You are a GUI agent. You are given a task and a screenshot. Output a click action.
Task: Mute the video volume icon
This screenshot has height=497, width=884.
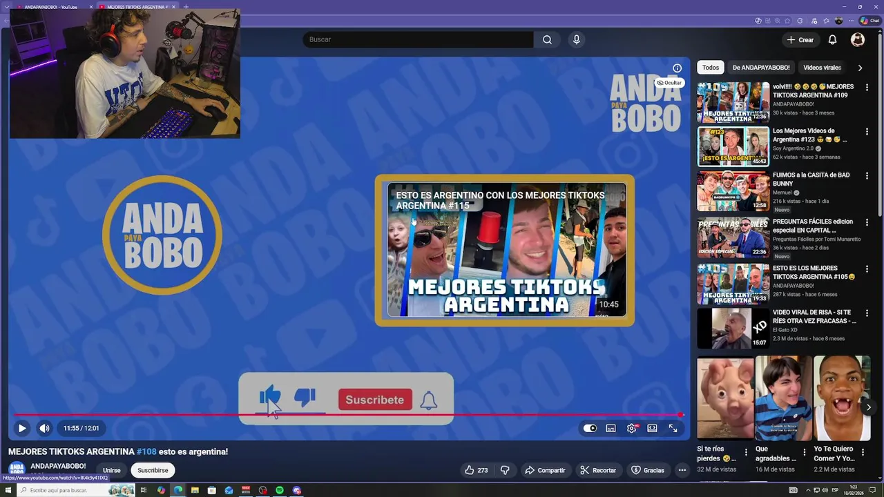pyautogui.click(x=44, y=428)
